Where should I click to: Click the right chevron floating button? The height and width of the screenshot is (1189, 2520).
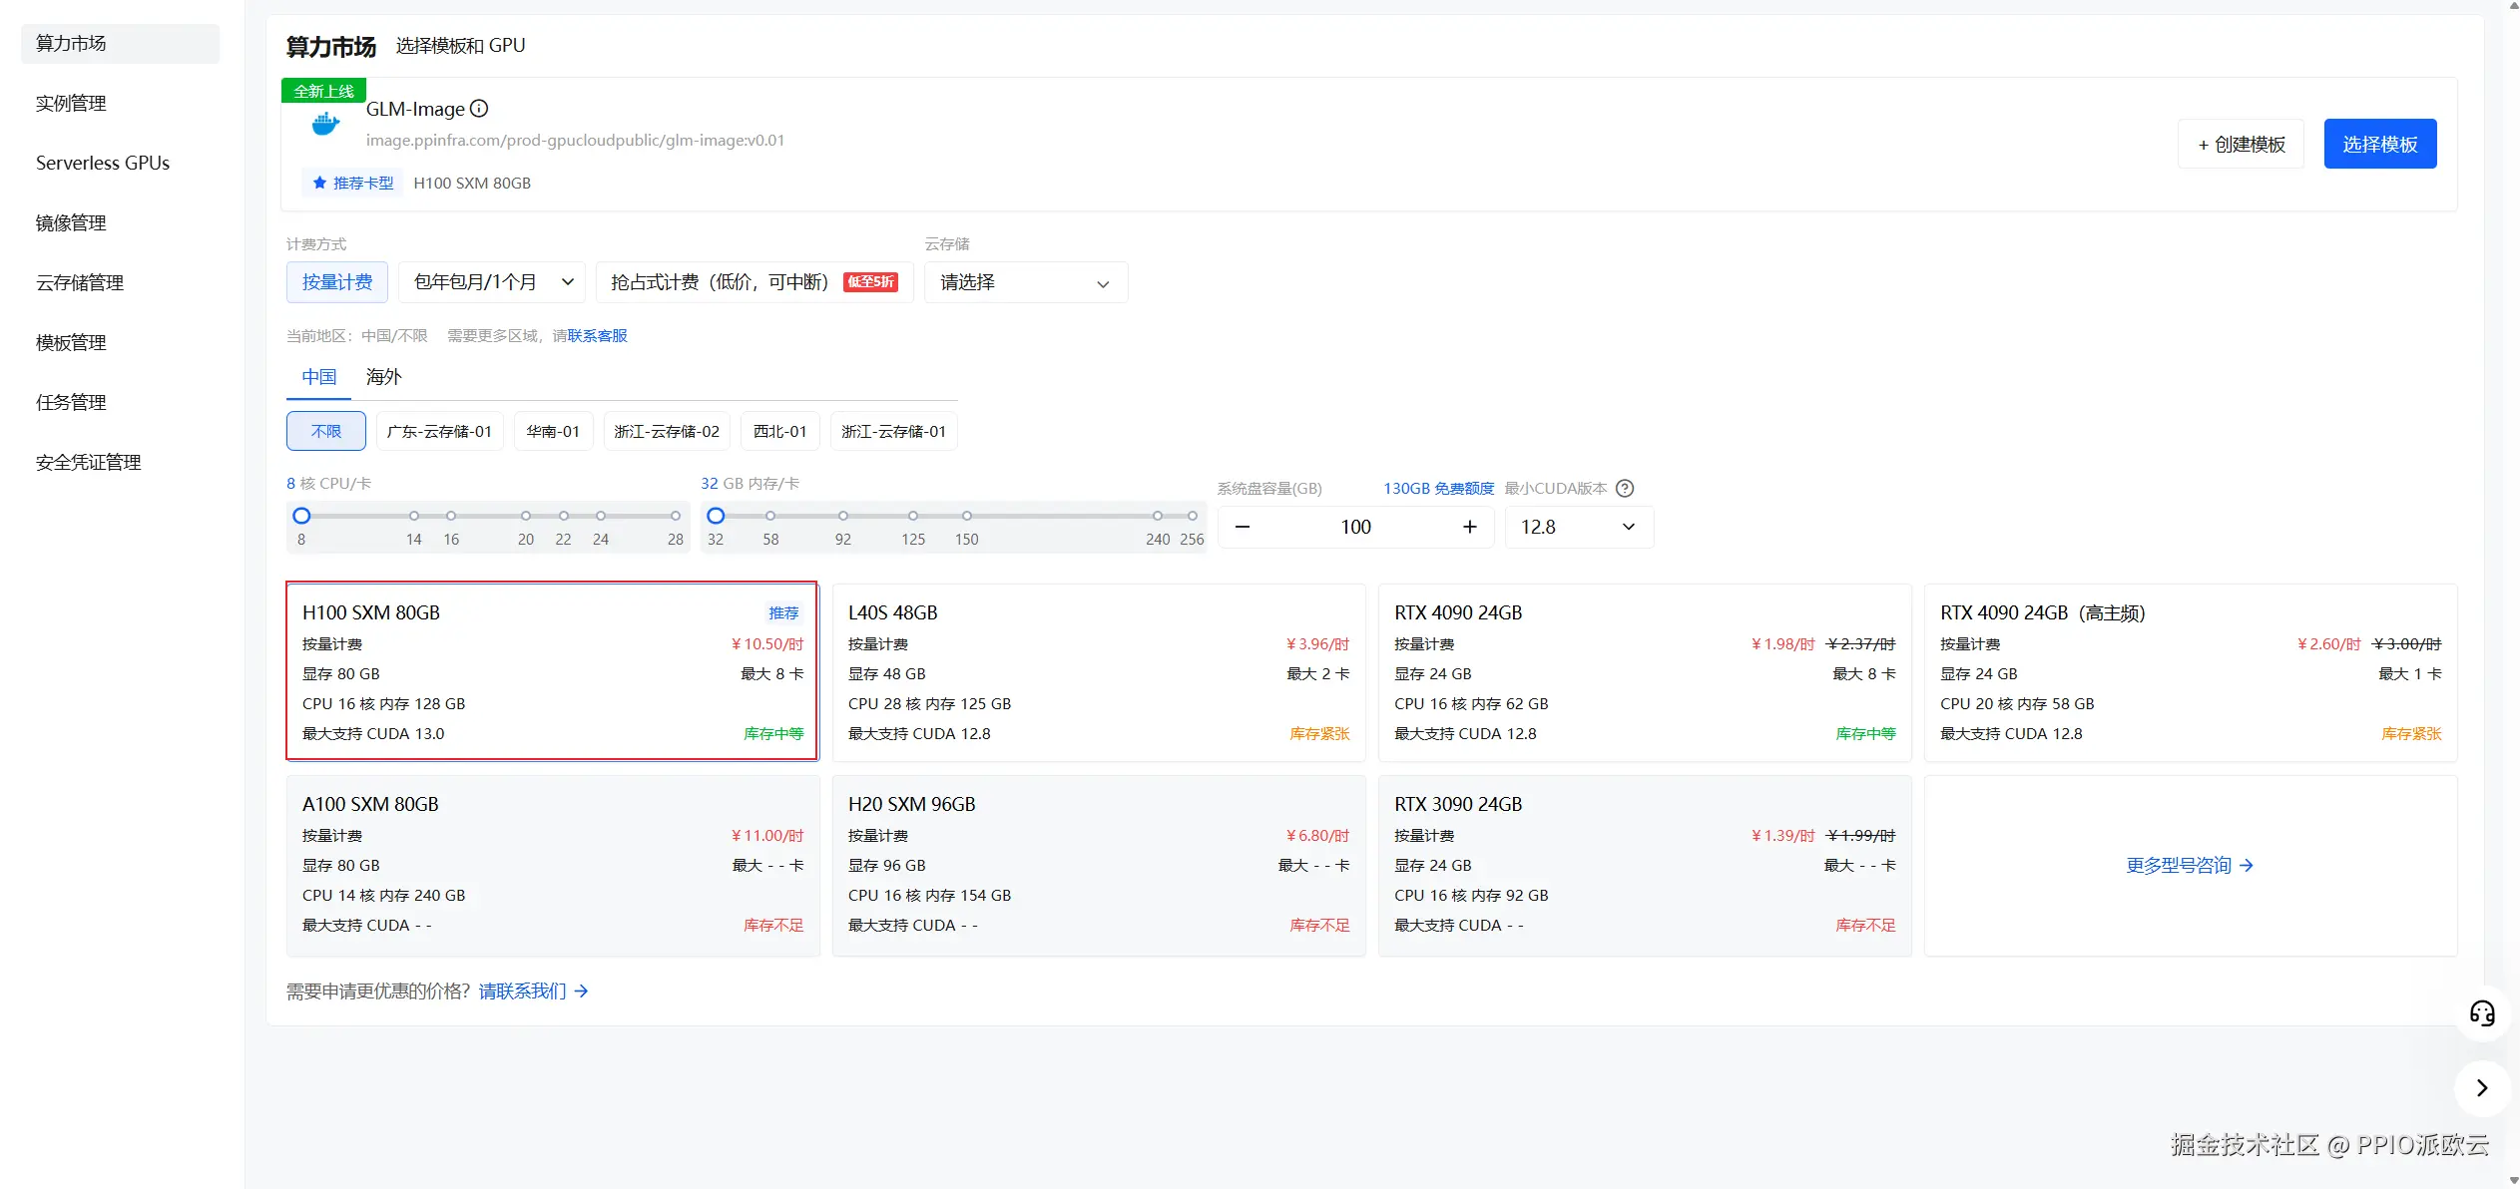pos(2482,1087)
